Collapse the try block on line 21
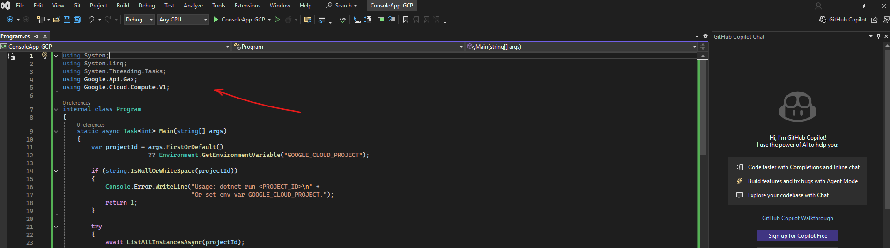The height and width of the screenshot is (248, 890). tap(56, 227)
